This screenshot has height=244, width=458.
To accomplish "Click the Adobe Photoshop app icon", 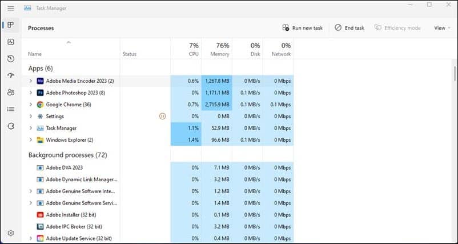I will point(40,93).
